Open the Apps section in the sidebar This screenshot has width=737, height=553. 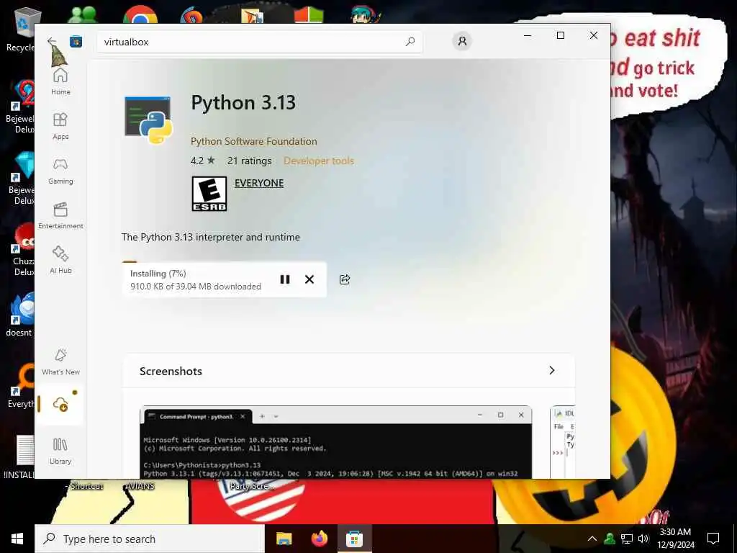[60, 126]
